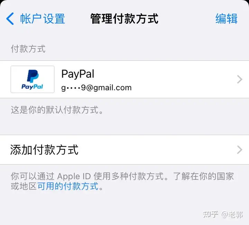Tap the @老郭 watermark text
The height and width of the screenshot is (225, 249).
(232, 215)
